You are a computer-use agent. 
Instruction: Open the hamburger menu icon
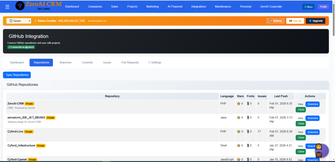pos(7,7)
